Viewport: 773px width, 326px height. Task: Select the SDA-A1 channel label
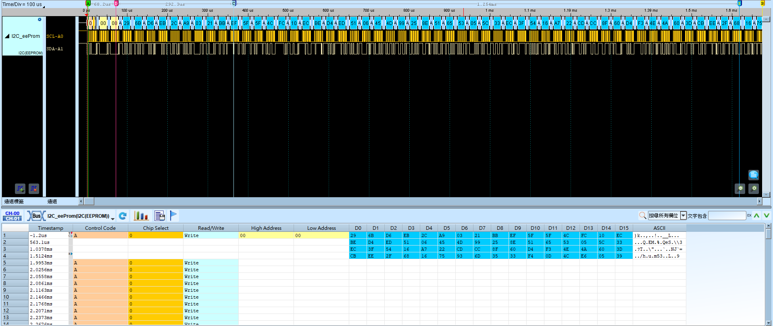tap(55, 49)
